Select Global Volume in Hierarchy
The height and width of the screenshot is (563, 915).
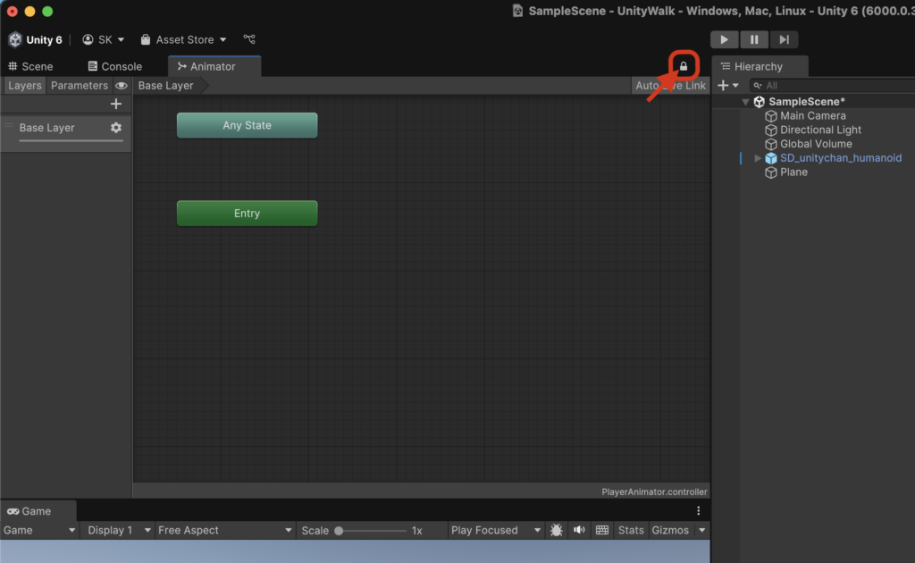click(816, 144)
